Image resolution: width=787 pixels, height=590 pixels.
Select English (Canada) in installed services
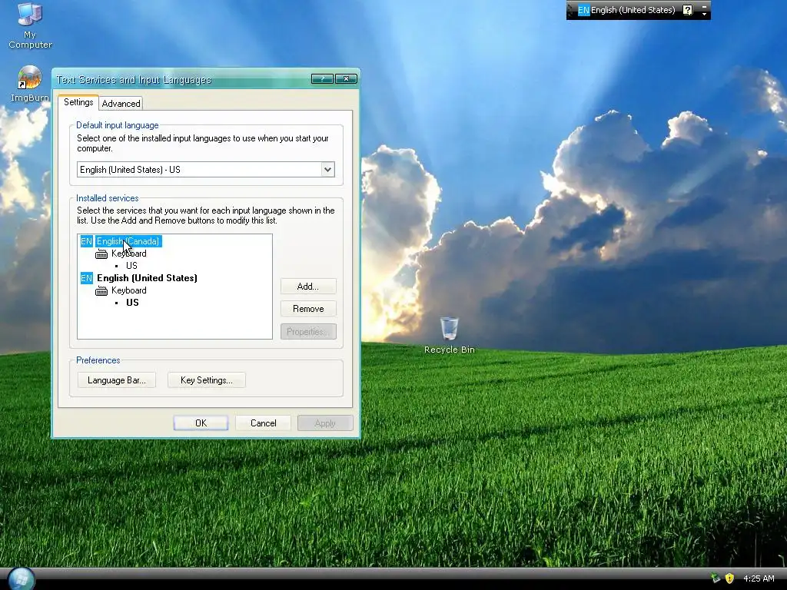click(128, 241)
